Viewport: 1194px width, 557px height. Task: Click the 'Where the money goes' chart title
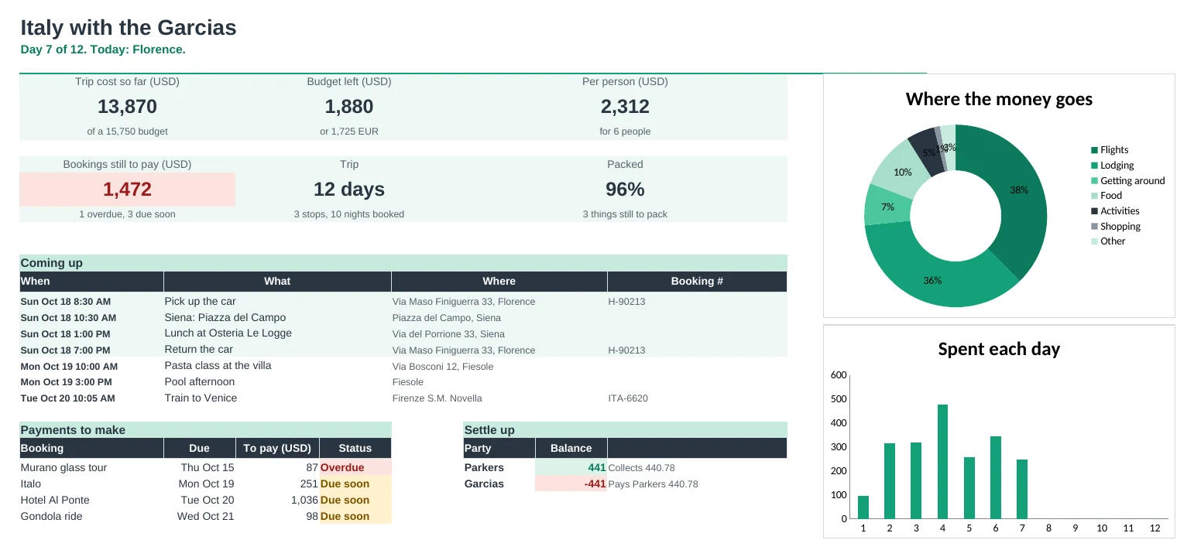tap(999, 100)
